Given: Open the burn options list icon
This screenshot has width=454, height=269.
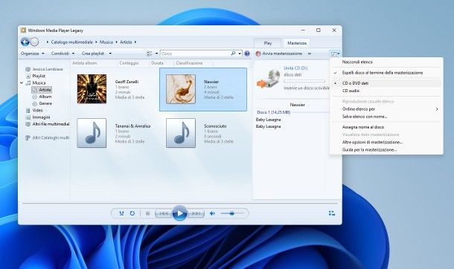Looking at the screenshot, I should pyautogui.click(x=334, y=54).
